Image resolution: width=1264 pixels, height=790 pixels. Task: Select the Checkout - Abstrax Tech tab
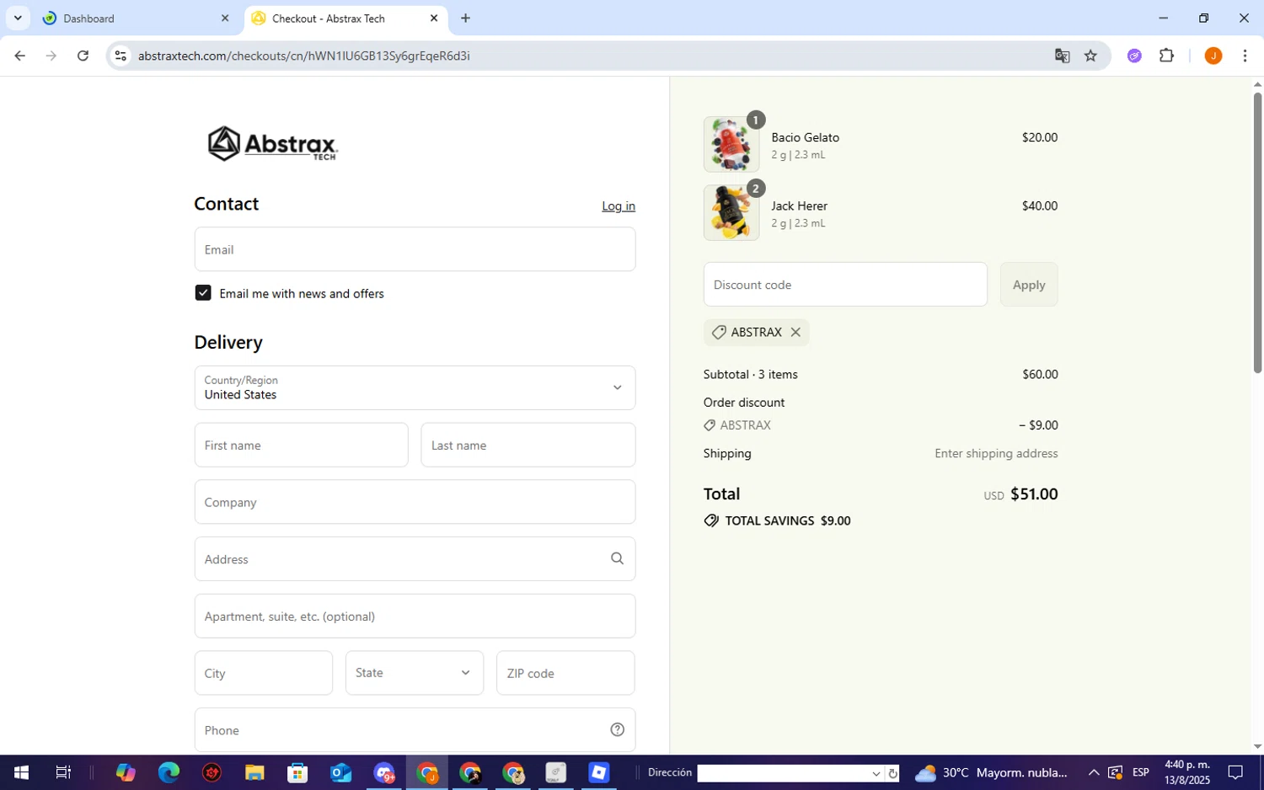[345, 18]
